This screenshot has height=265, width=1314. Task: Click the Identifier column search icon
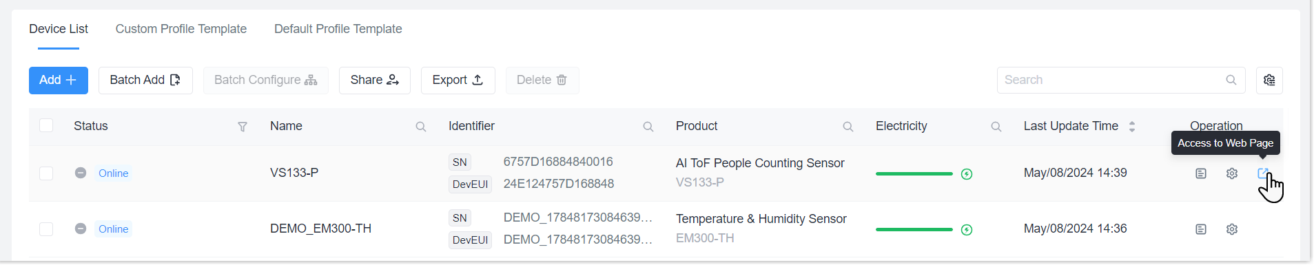pos(648,127)
